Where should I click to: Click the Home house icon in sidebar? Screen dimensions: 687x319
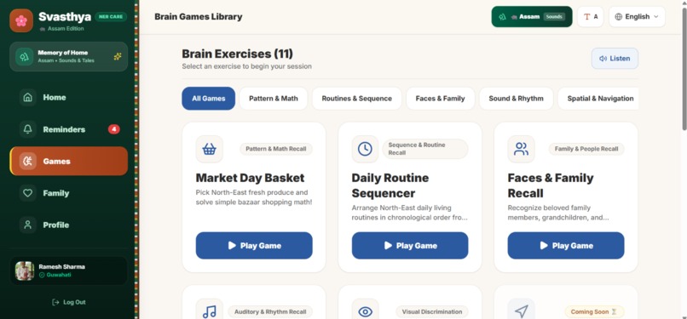click(x=27, y=98)
